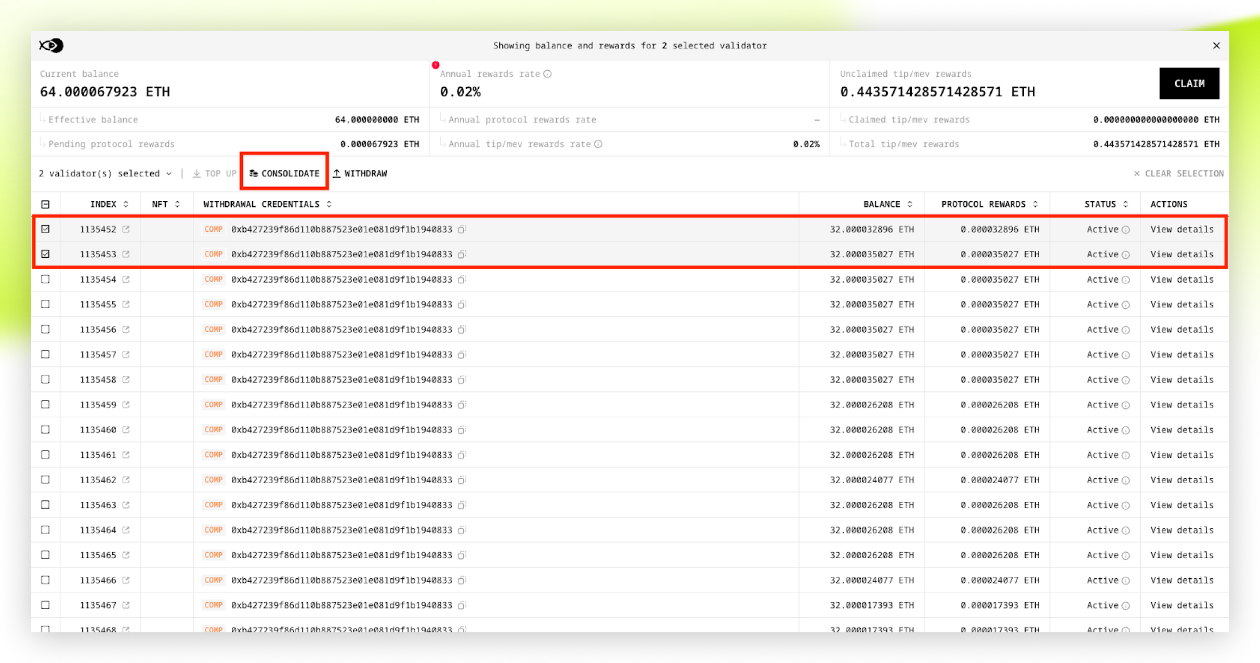Click the Top Up download icon

[196, 174]
